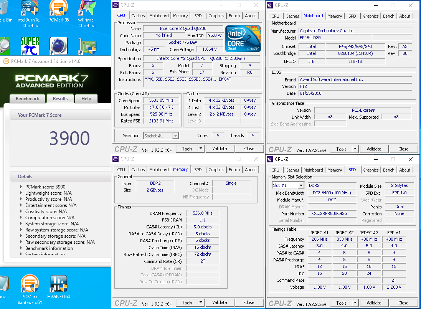
Task: Open the circuit board shortcut icon
Action: pyautogui.click(x=87, y=46)
